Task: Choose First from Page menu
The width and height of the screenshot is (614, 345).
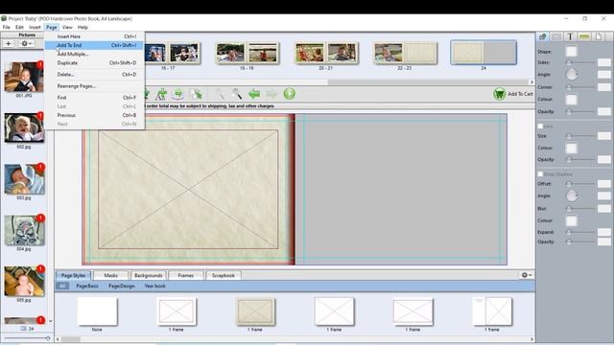Action: tap(94, 98)
